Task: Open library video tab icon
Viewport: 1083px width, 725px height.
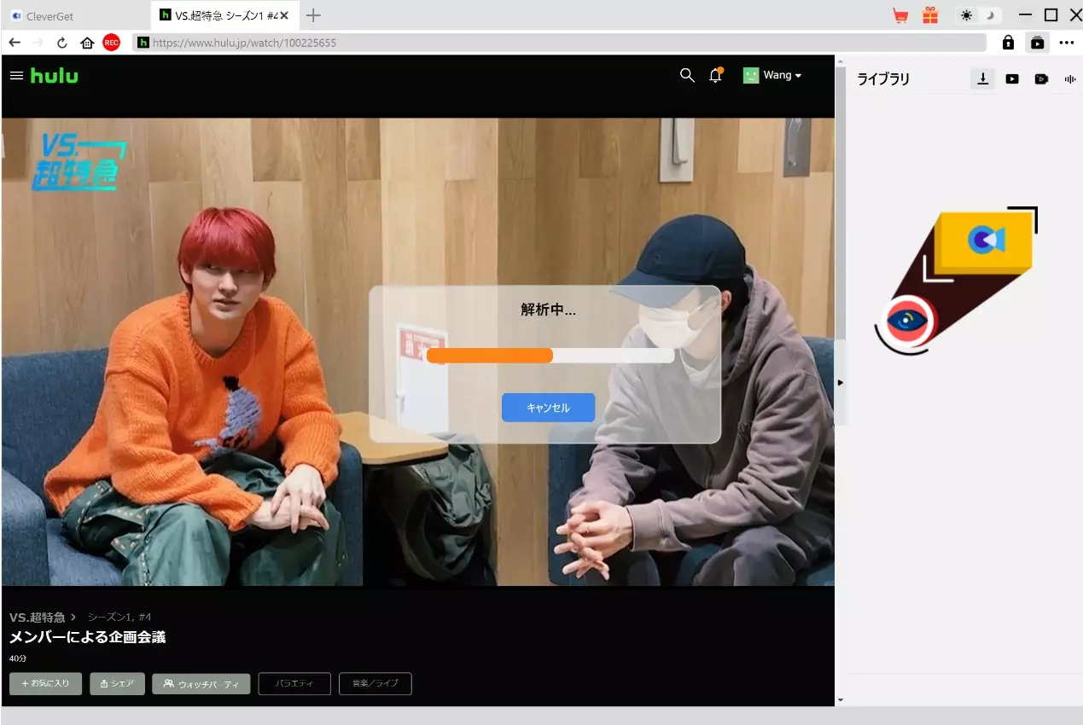Action: click(1012, 78)
